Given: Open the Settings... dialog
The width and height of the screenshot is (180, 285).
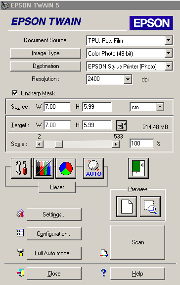Looking at the screenshot, I should tap(54, 214).
